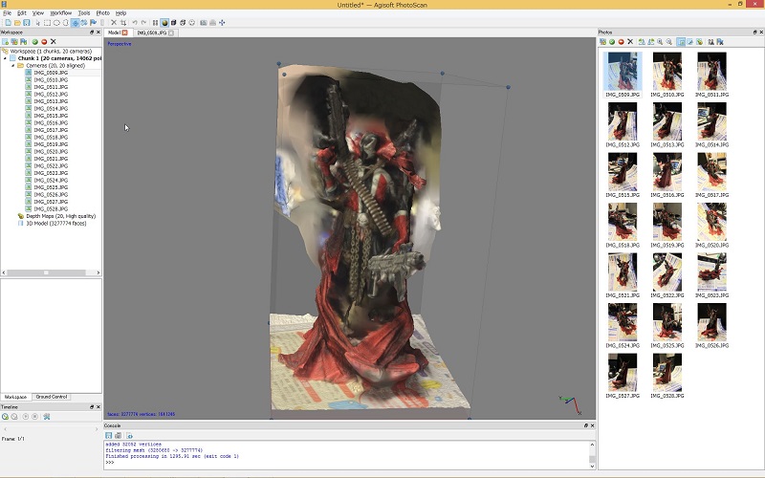Click the first clock icon in Timeline toolbar
This screenshot has width=765, height=478.
click(x=5, y=417)
